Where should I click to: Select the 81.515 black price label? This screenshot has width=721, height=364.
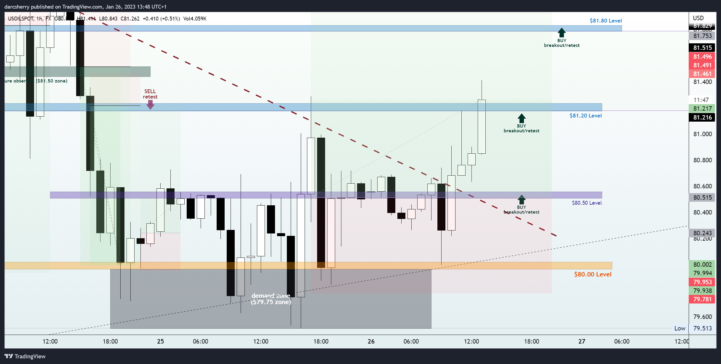click(702, 48)
